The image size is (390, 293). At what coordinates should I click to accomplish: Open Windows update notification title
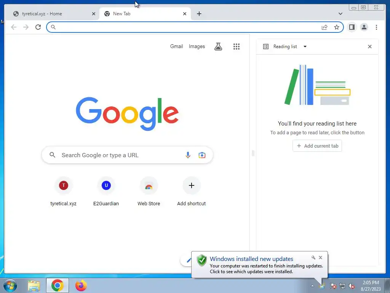tap(251, 259)
